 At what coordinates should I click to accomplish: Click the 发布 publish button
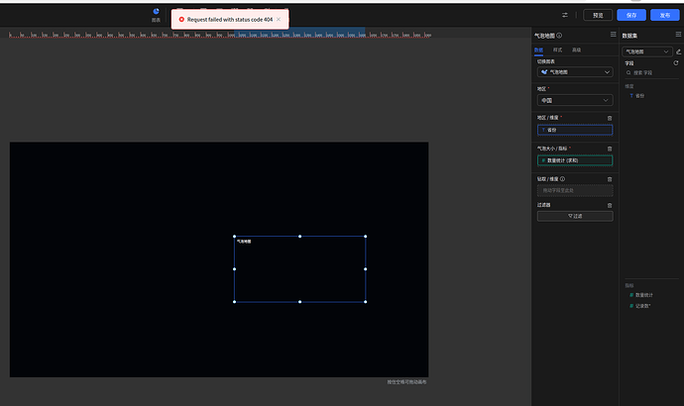tap(663, 15)
